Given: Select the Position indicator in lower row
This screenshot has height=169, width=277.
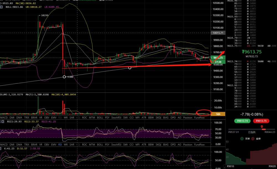Looking at the screenshot, I should coord(188,145).
